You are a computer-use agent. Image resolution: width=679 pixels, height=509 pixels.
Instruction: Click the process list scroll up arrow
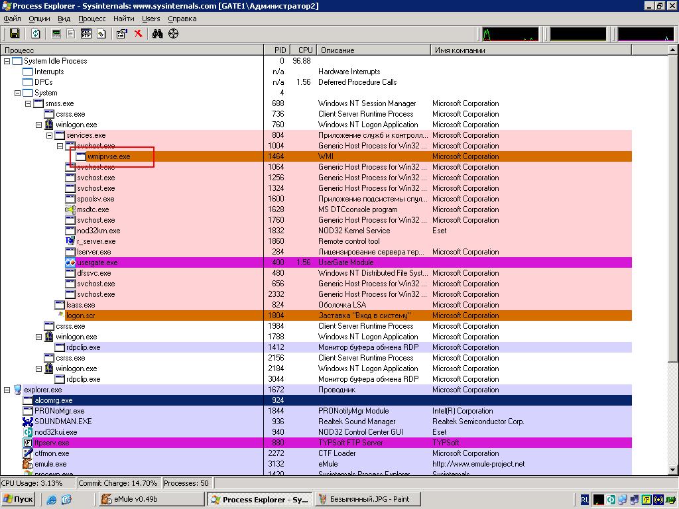[674, 50]
